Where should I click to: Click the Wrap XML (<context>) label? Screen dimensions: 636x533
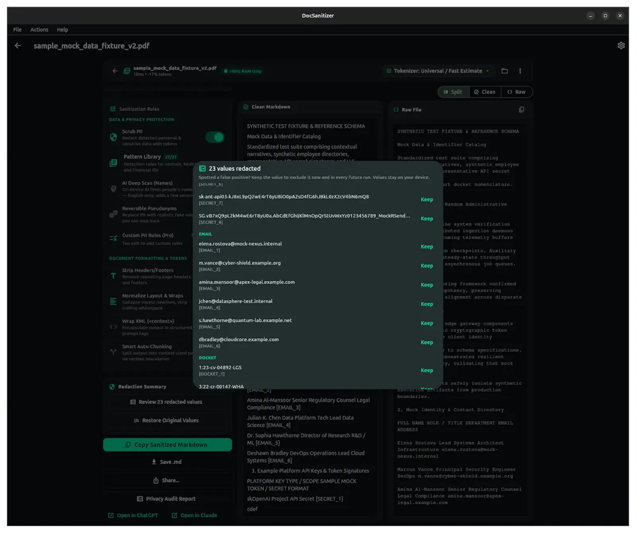coord(148,321)
